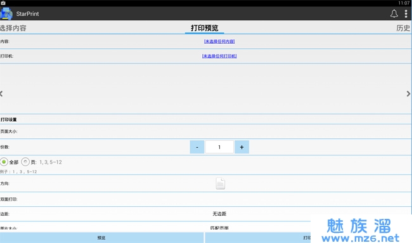Go to the previous preview page arrow
This screenshot has width=412, height=243.
[1, 94]
